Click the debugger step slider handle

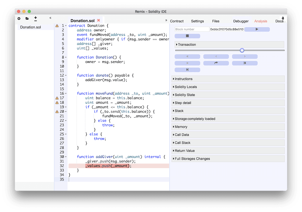coord(242,50)
